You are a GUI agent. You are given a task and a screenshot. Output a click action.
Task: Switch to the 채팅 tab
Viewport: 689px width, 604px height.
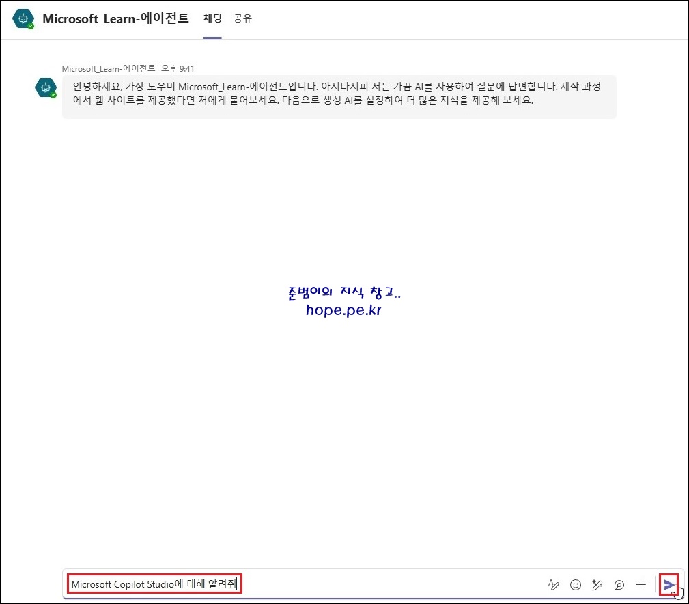(212, 18)
